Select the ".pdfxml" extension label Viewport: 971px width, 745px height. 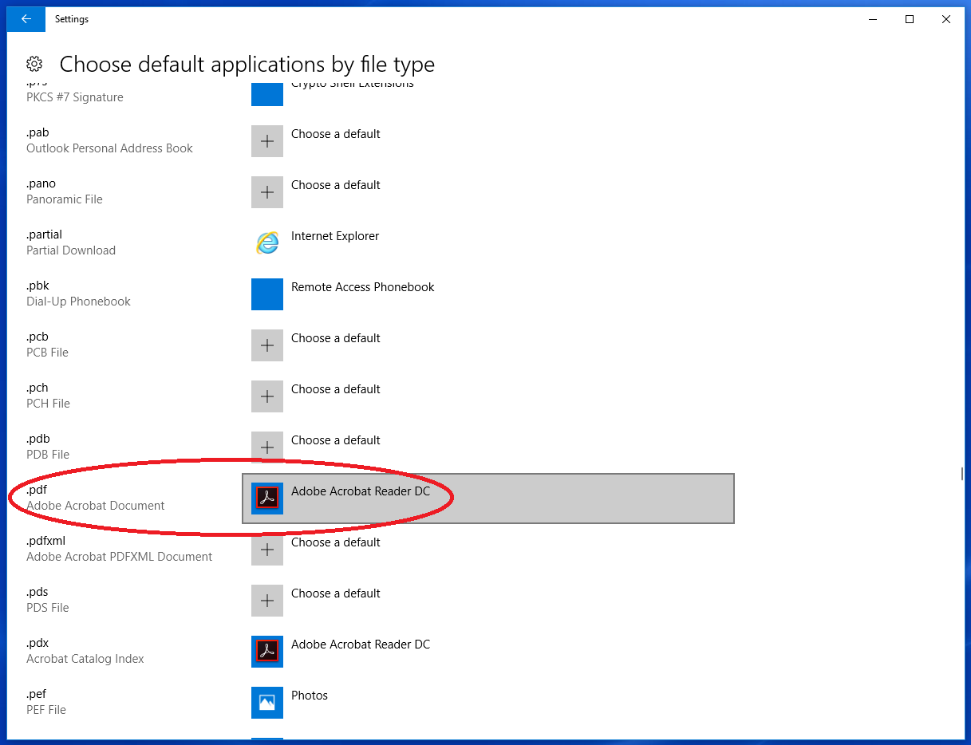point(45,541)
